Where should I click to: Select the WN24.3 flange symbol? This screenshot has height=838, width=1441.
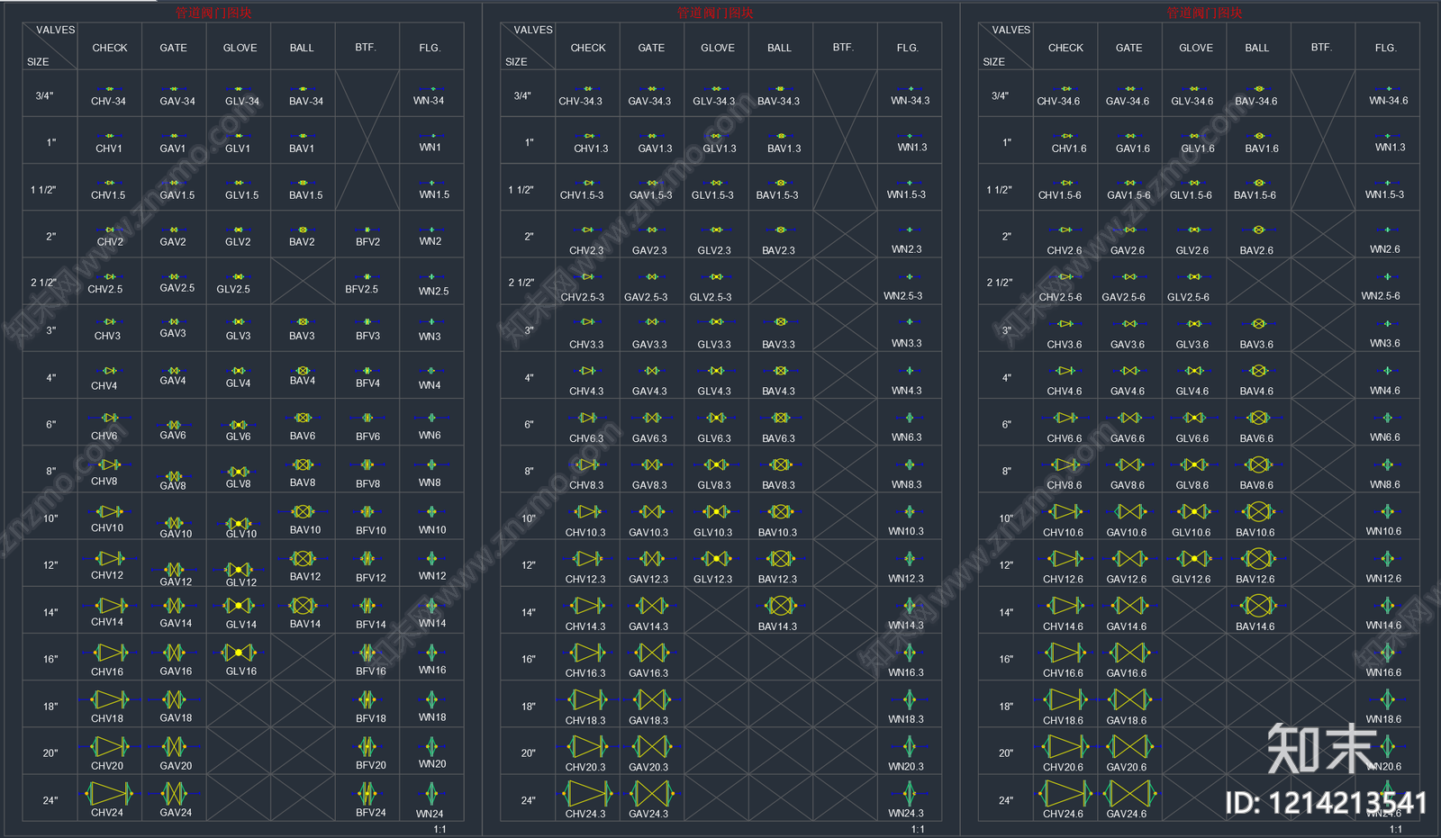coord(909,793)
